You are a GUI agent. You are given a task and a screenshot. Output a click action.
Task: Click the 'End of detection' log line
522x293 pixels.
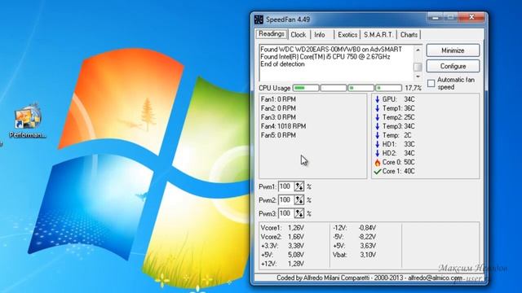click(x=282, y=64)
